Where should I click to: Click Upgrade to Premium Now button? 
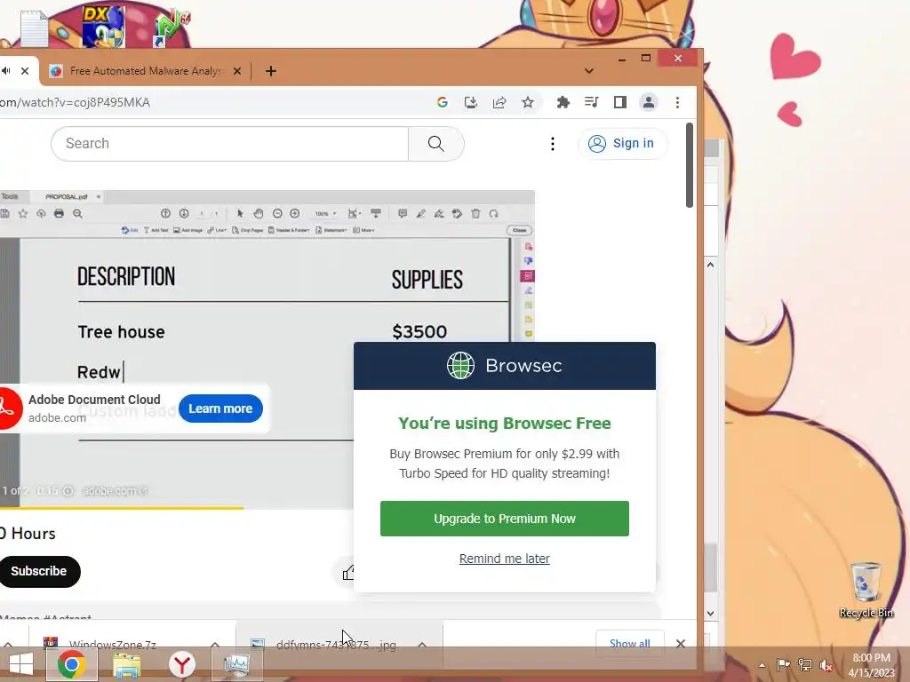(x=505, y=519)
